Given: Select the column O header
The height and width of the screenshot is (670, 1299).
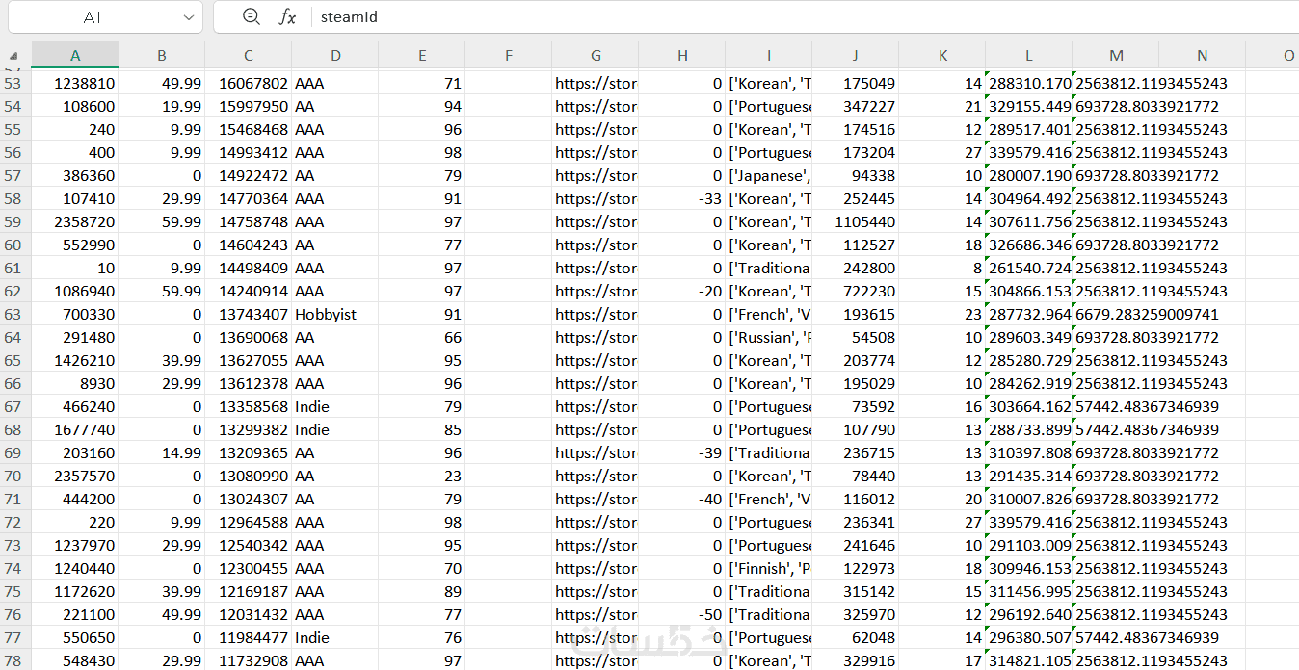Looking at the screenshot, I should click(x=1288, y=56).
